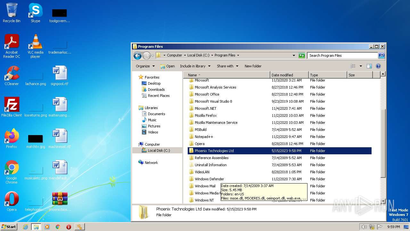Click the volume icon in system tray
The image size is (410, 231).
point(364,227)
